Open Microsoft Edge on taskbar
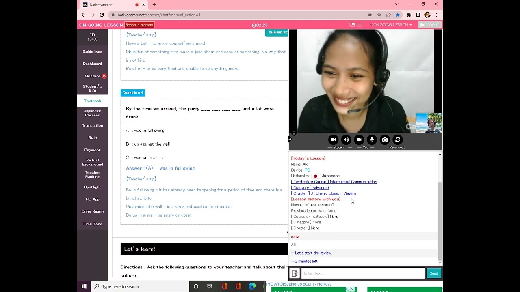Screen dimensions: 520x292 click(252, 286)
